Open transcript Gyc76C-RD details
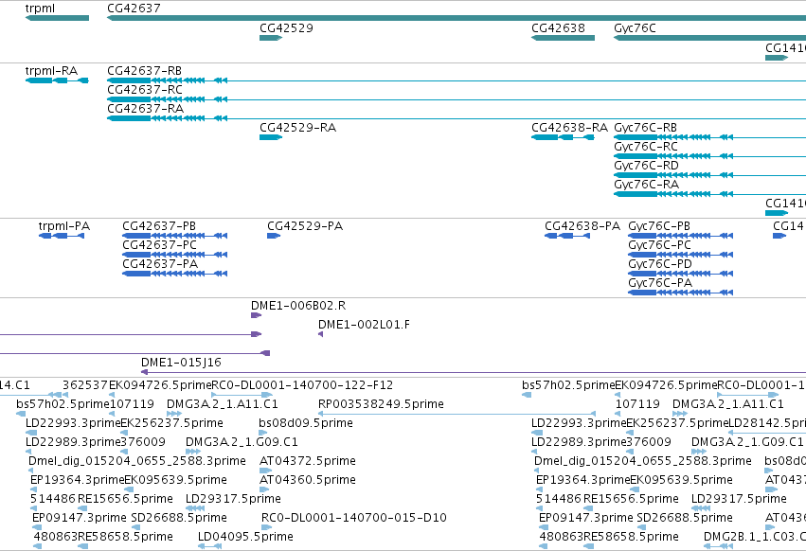 pos(710,175)
